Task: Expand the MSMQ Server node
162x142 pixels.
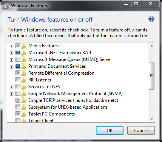Action: point(11,60)
